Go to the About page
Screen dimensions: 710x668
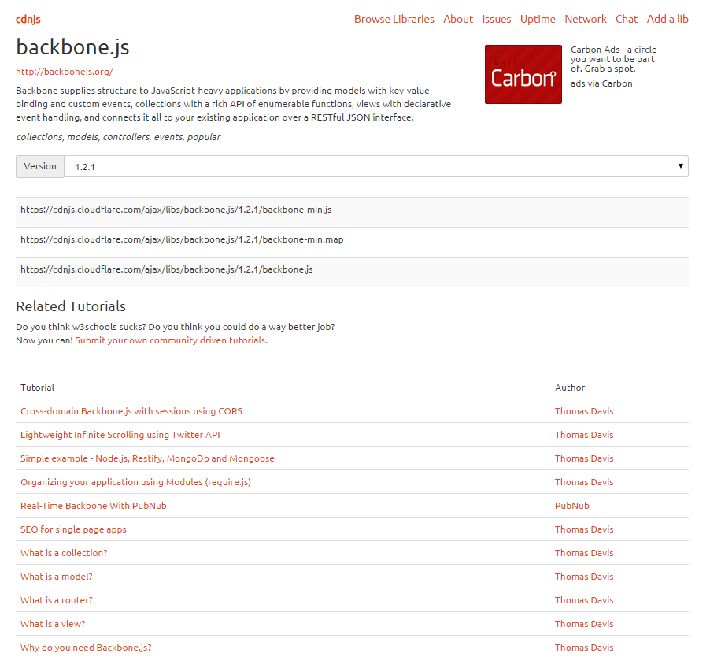click(458, 19)
